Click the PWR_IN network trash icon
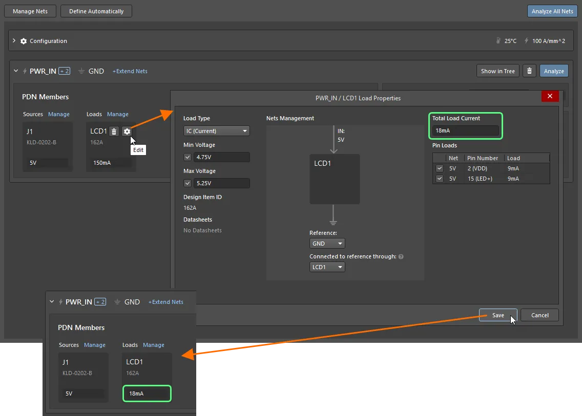 [x=529, y=71]
